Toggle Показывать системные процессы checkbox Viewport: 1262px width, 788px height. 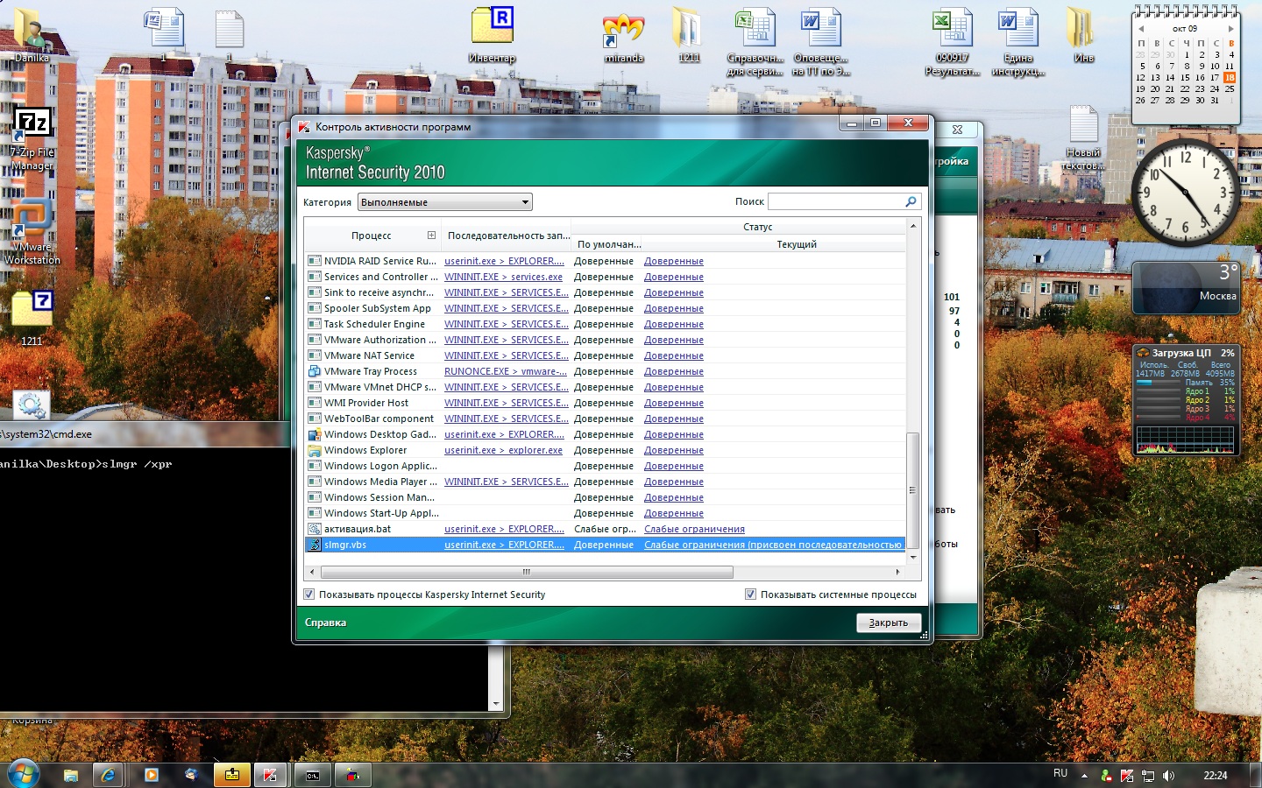pos(750,595)
